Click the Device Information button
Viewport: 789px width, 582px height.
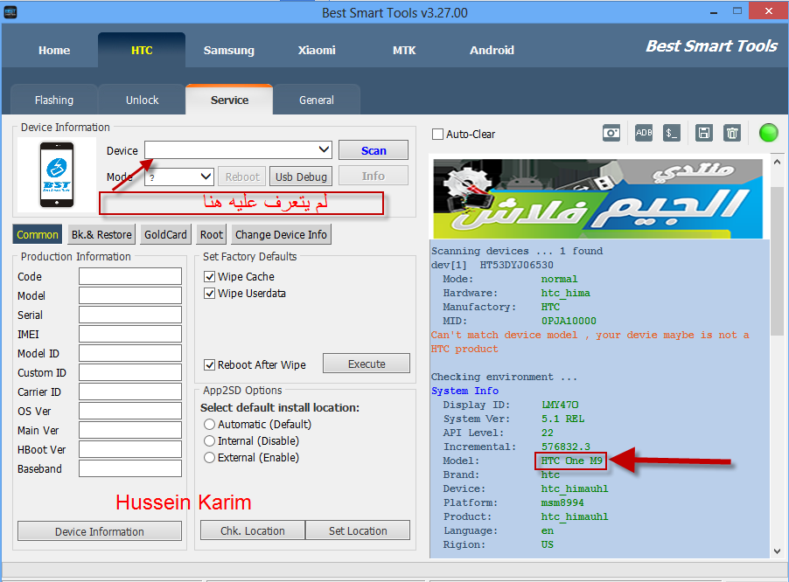[100, 531]
